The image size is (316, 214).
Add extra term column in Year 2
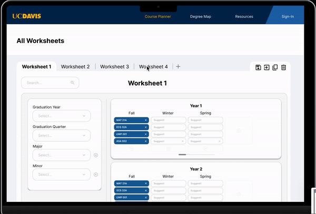tap(239, 194)
